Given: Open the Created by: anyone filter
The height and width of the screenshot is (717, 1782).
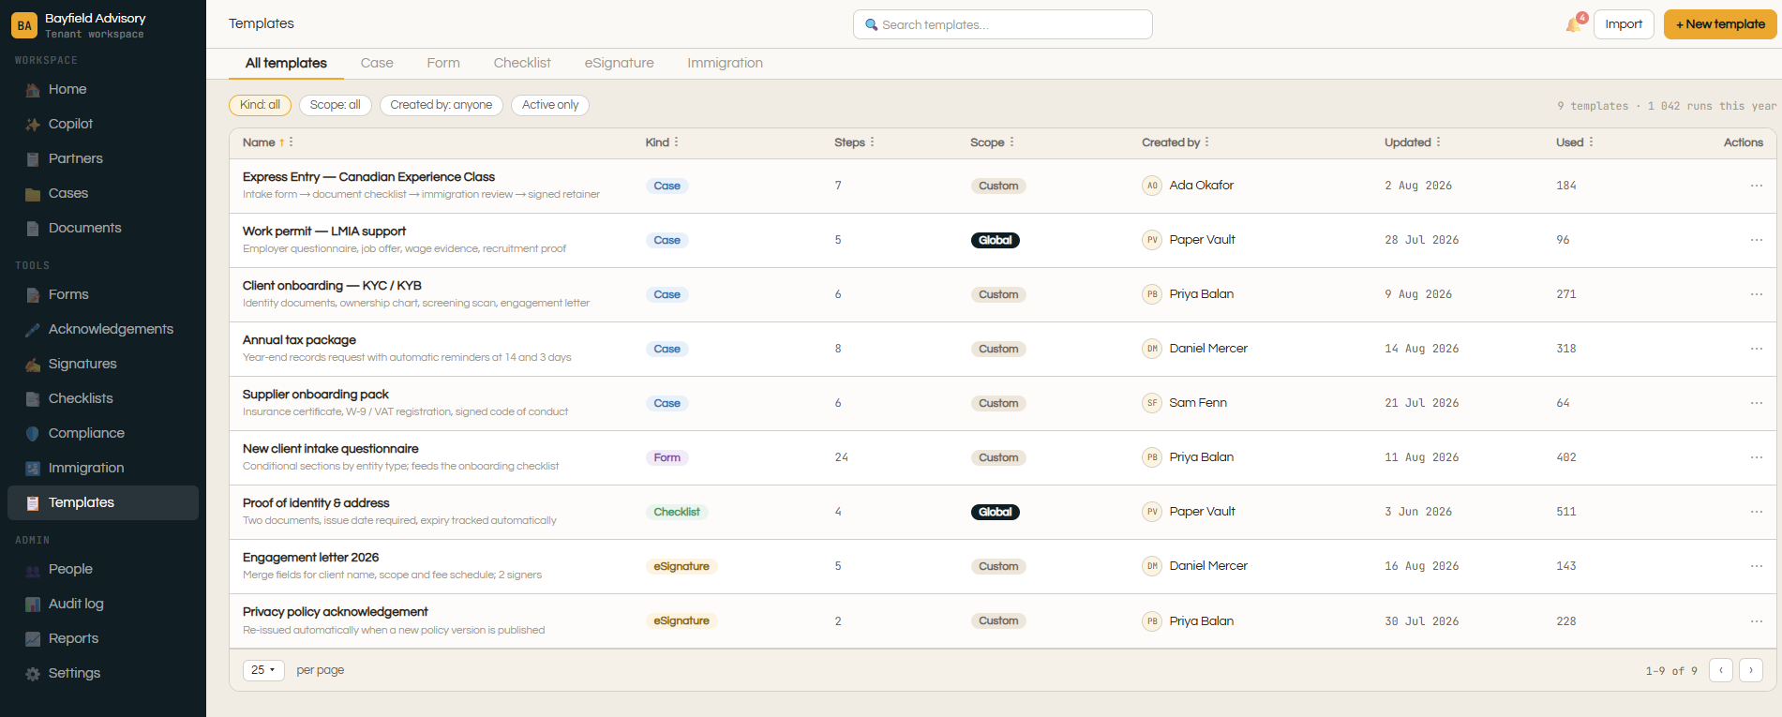Looking at the screenshot, I should pyautogui.click(x=442, y=105).
